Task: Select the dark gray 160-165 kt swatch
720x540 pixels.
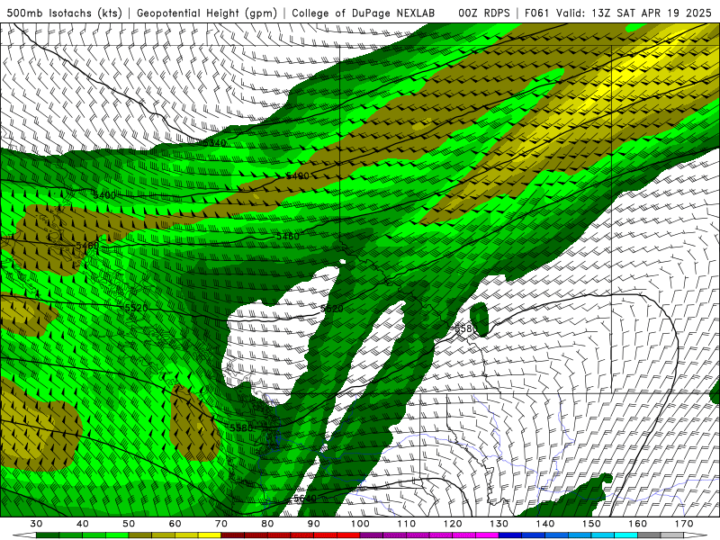Action: [x=649, y=535]
